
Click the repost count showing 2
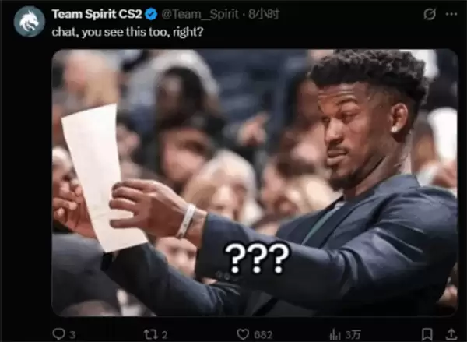click(165, 335)
